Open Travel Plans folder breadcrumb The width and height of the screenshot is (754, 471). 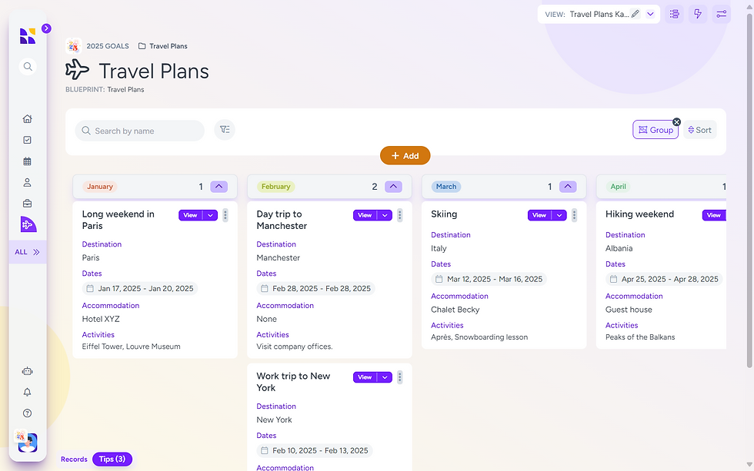pos(162,46)
